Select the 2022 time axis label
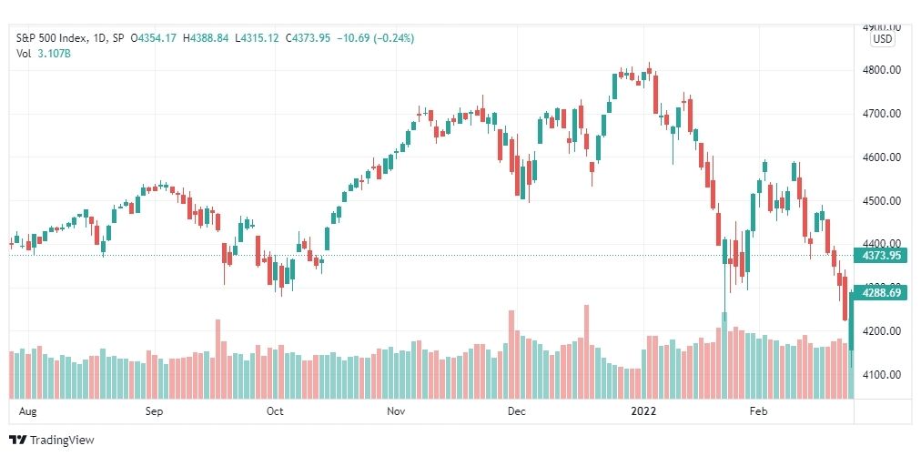Screen dimensions: 921x456 tap(643, 411)
